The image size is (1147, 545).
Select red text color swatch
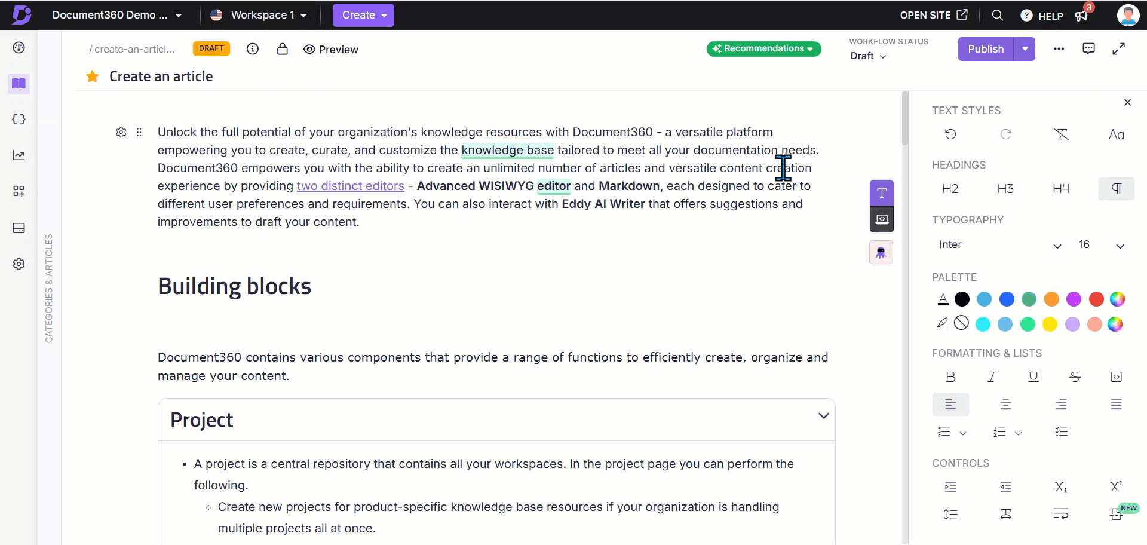click(x=1096, y=299)
